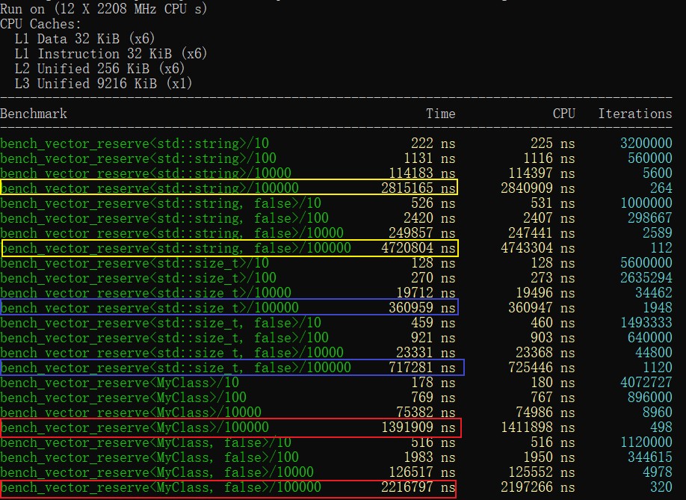
Task: Click 'bench_vector_reserve<std::size_t>/10' row name
Action: (135, 263)
